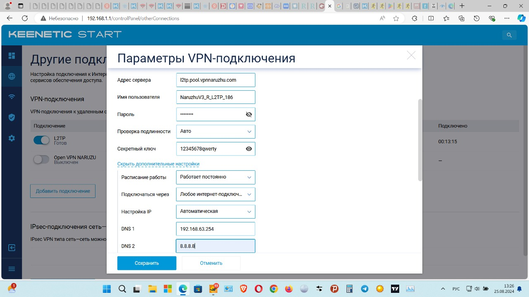Click Сохранить to save VPN settings
Viewport: 529px width, 297px height.
[x=147, y=263]
